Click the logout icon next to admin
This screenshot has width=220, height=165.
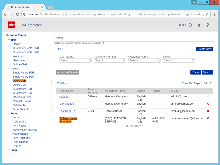190,25
